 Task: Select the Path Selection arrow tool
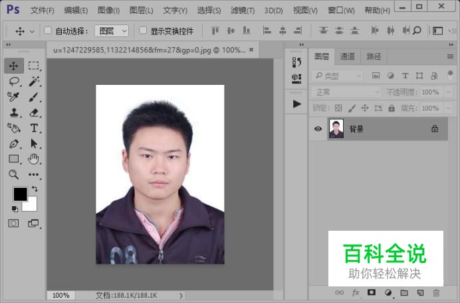click(34, 144)
